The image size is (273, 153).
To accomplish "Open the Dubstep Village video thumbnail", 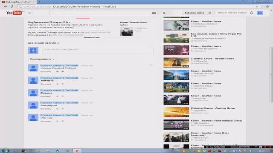I will pyautogui.click(x=176, y=87).
